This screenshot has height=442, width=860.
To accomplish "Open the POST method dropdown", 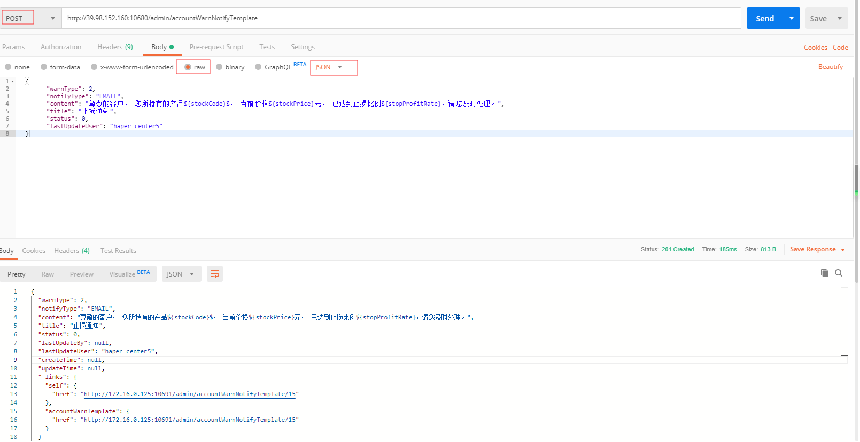I will coord(30,18).
